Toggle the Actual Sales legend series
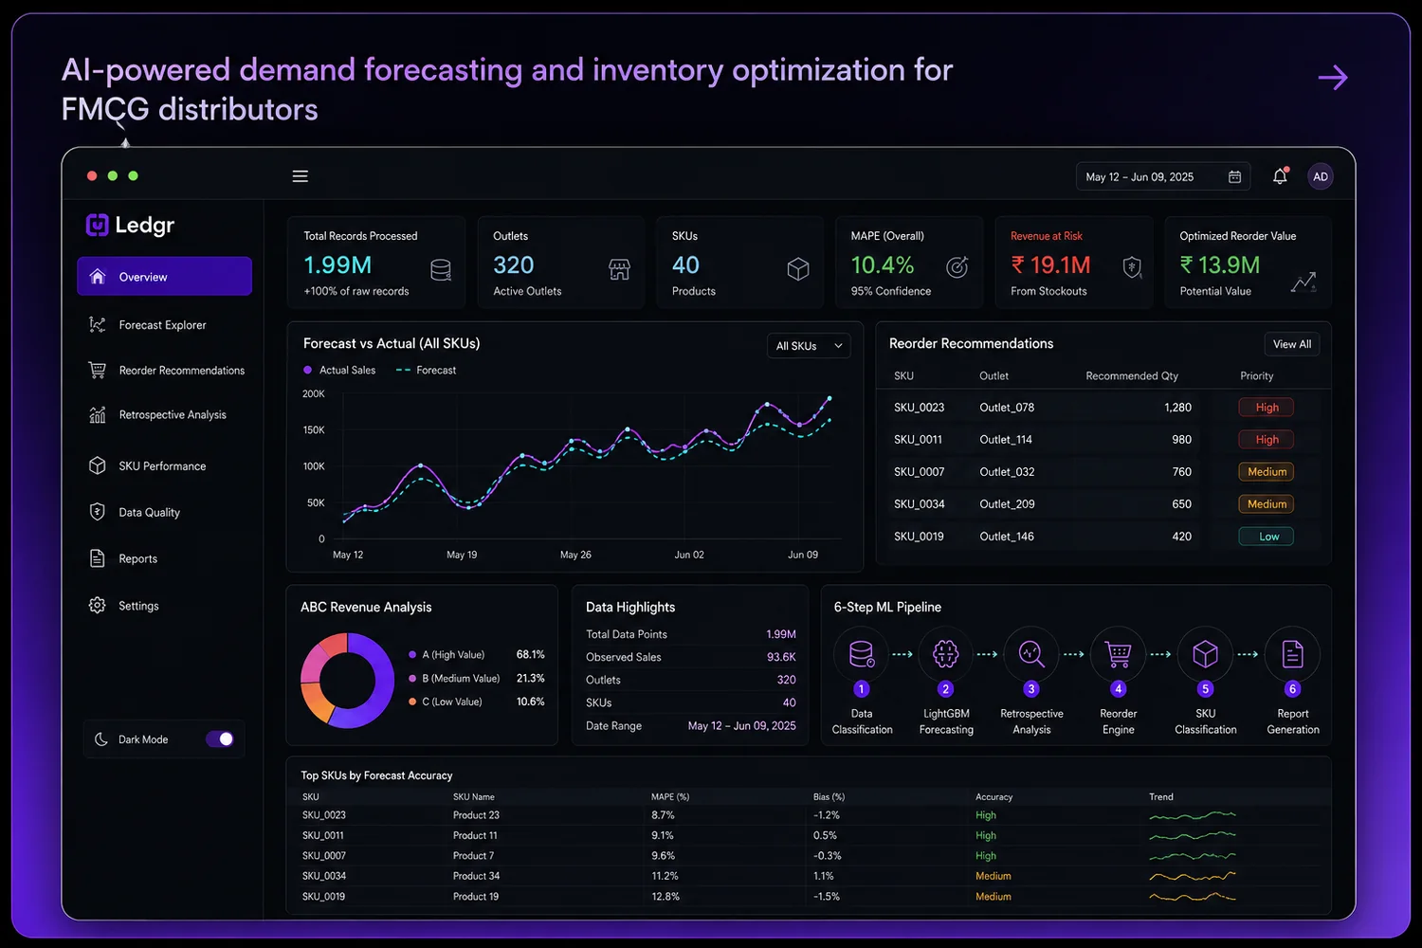1422x948 pixels. point(339,371)
